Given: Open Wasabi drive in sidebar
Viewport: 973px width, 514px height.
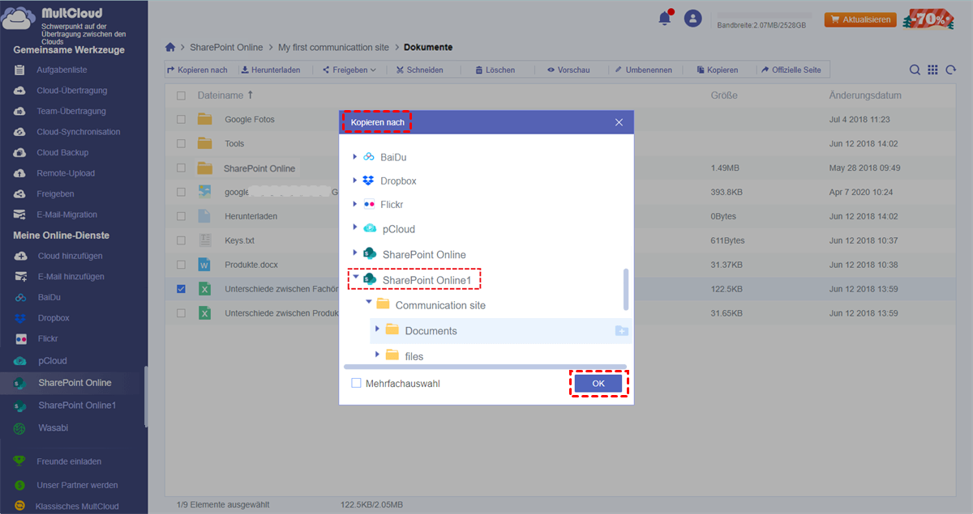Looking at the screenshot, I should click(x=53, y=427).
